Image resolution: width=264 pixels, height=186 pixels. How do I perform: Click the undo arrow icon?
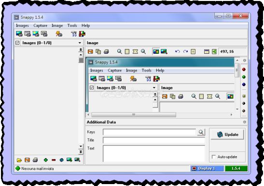click(x=178, y=51)
